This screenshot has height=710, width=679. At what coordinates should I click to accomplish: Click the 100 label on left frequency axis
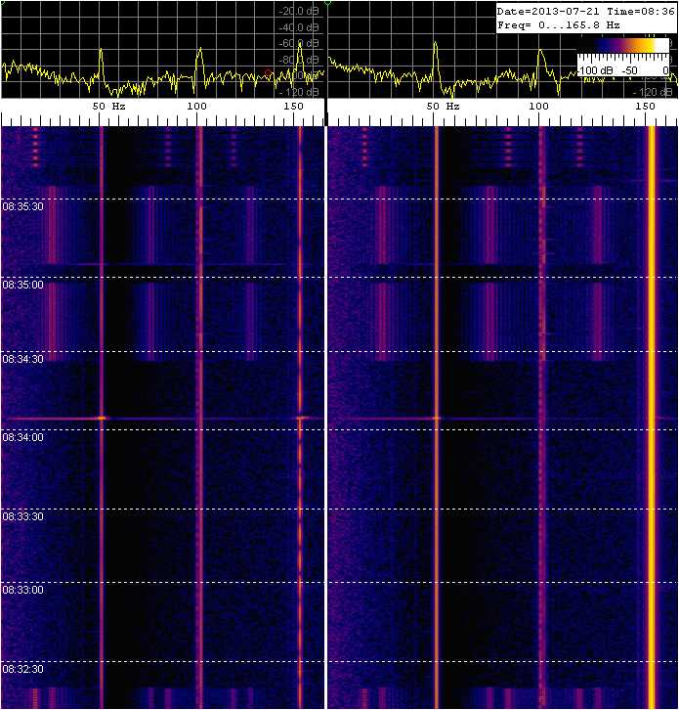click(197, 106)
